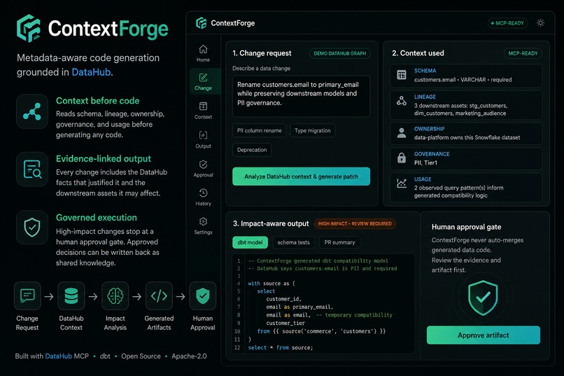Switch to the PR summary tab
The width and height of the screenshot is (564, 376).
pyautogui.click(x=339, y=242)
